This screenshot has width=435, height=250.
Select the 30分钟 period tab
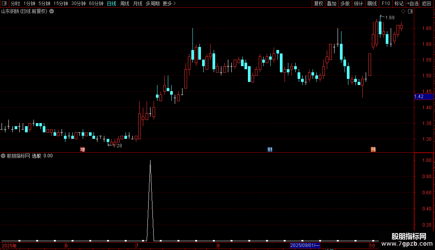(x=78, y=3)
